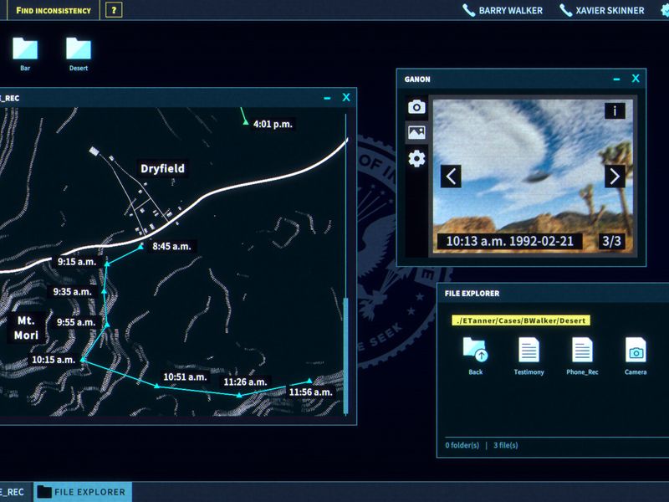Open the Camera file
Screen dimensions: 669x502
636,356
